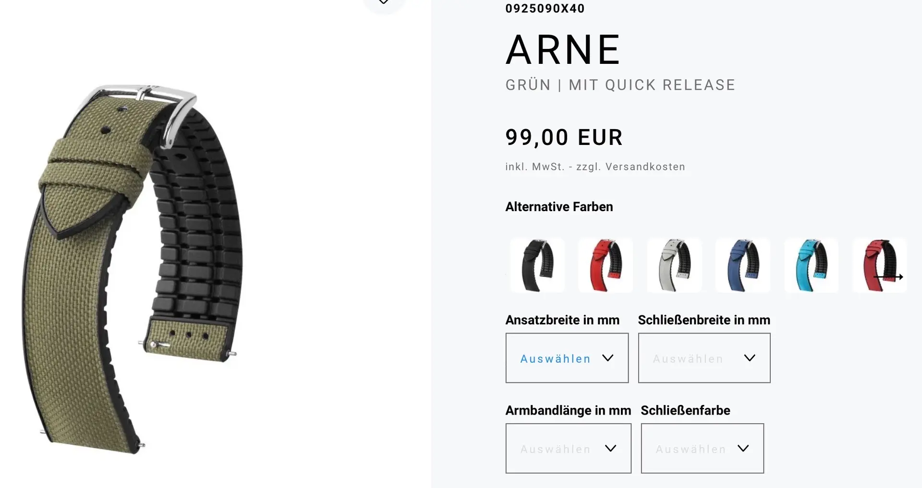Image resolution: width=922 pixels, height=488 pixels.
Task: Expand the Schließenfarbe dropdown
Action: click(x=702, y=448)
